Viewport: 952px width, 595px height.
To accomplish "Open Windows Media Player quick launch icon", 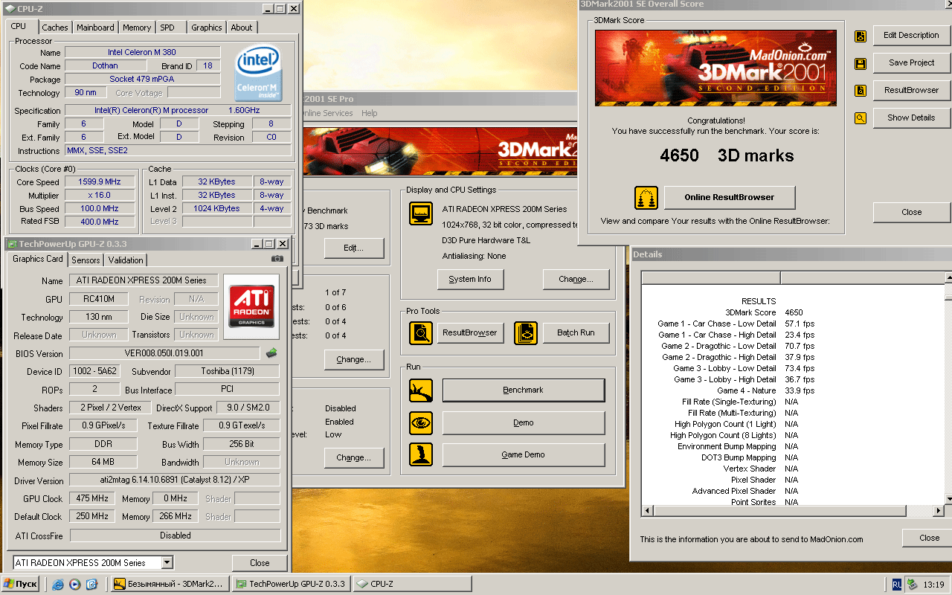I will [74, 585].
